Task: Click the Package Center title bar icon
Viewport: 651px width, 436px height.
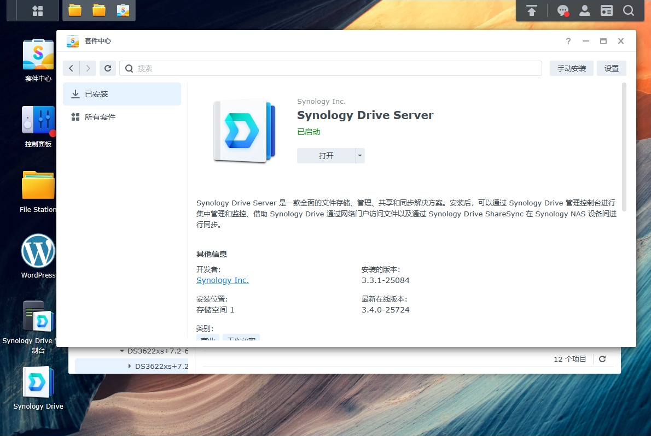Action: 73,40
